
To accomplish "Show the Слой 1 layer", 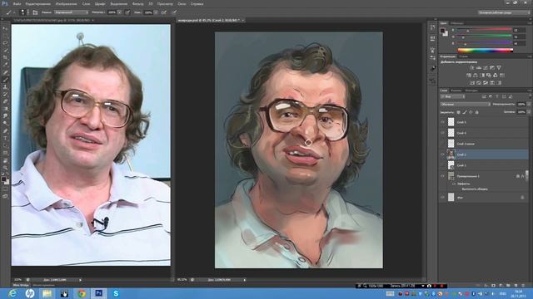I will tap(442, 165).
